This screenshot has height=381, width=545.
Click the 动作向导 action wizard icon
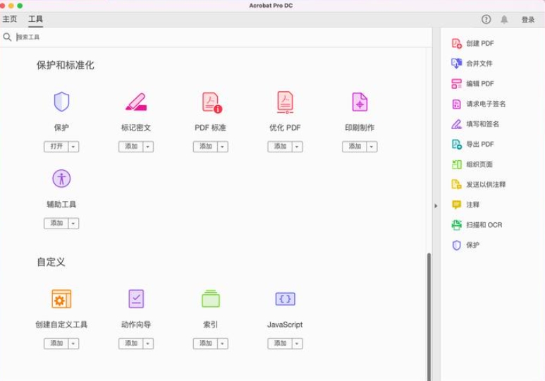(136, 299)
